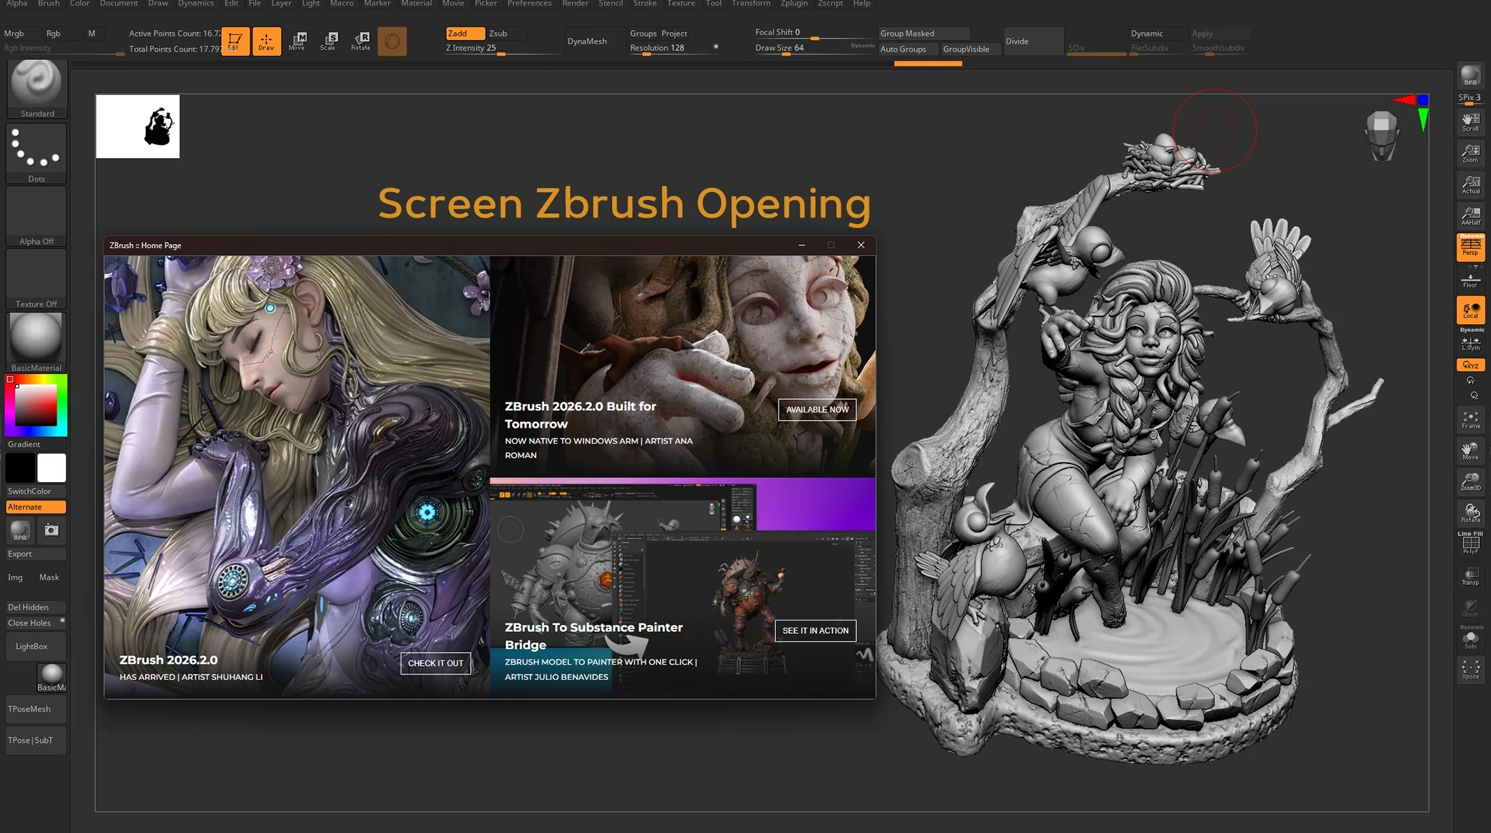
Task: Click the TPoseMesh button
Action: [x=36, y=709]
